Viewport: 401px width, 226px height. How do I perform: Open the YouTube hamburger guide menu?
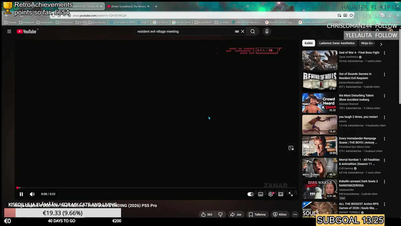9,31
